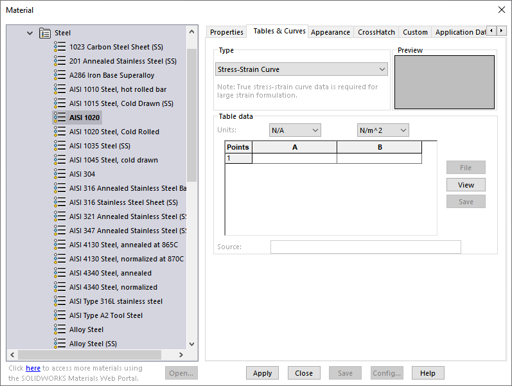Image resolution: width=512 pixels, height=386 pixels.
Task: Click the Source input field
Action: 366,247
